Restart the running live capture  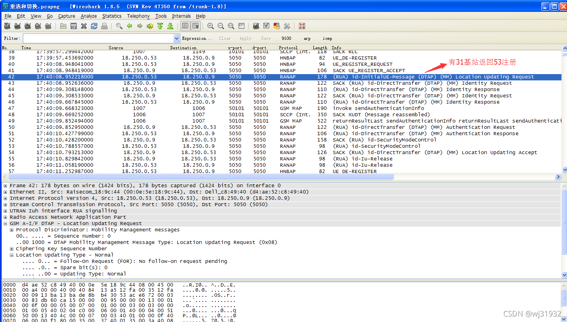point(48,26)
